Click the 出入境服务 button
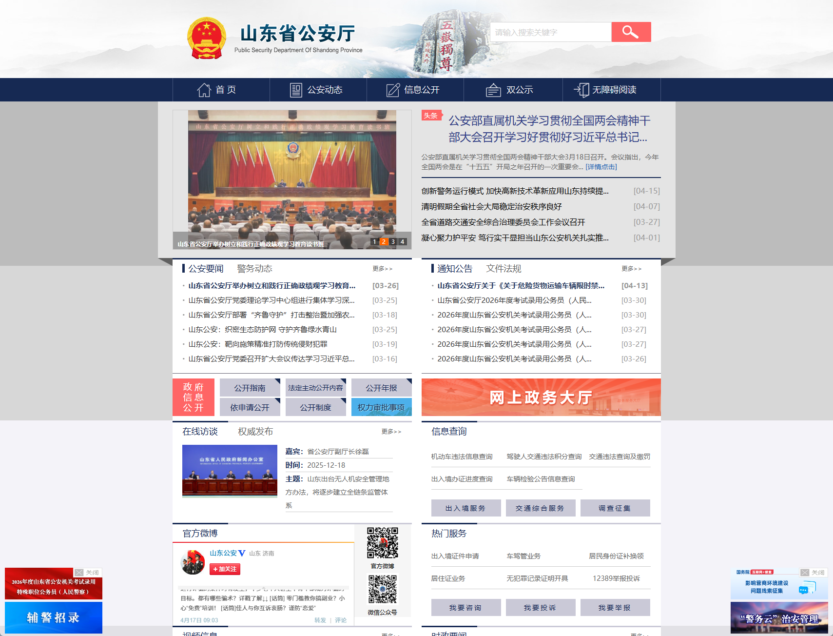833x636 pixels. [465, 508]
